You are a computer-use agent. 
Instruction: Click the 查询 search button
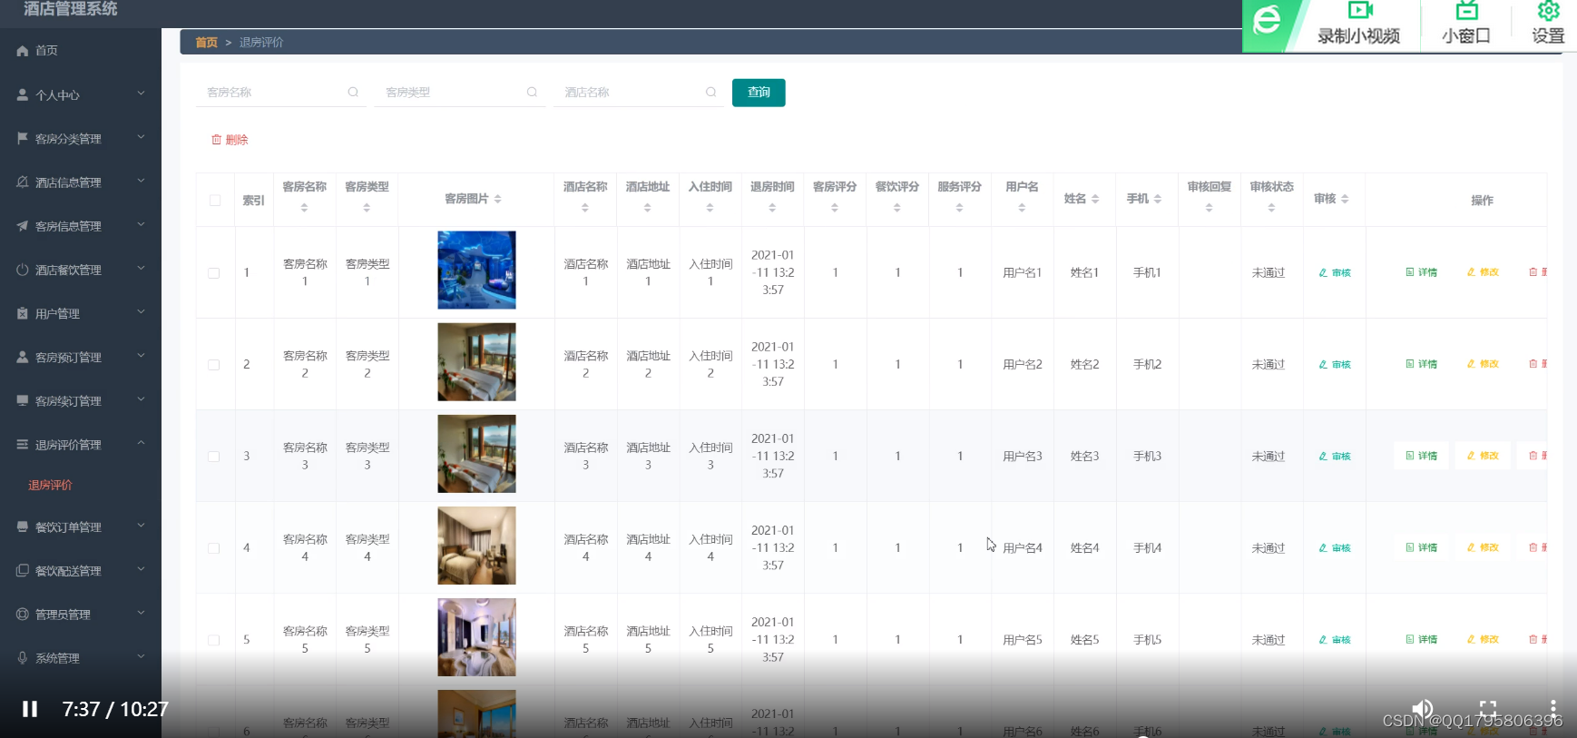coord(759,93)
